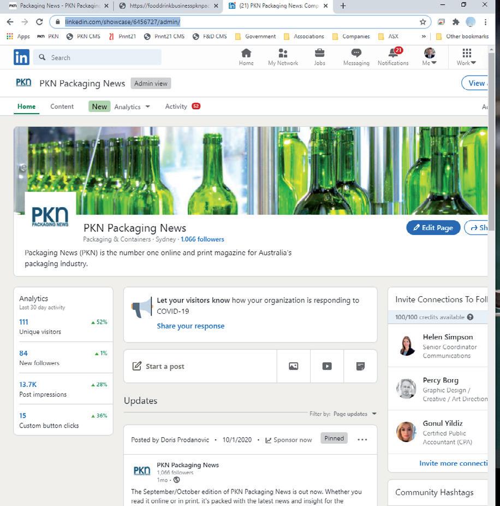Reload the page

point(39,22)
